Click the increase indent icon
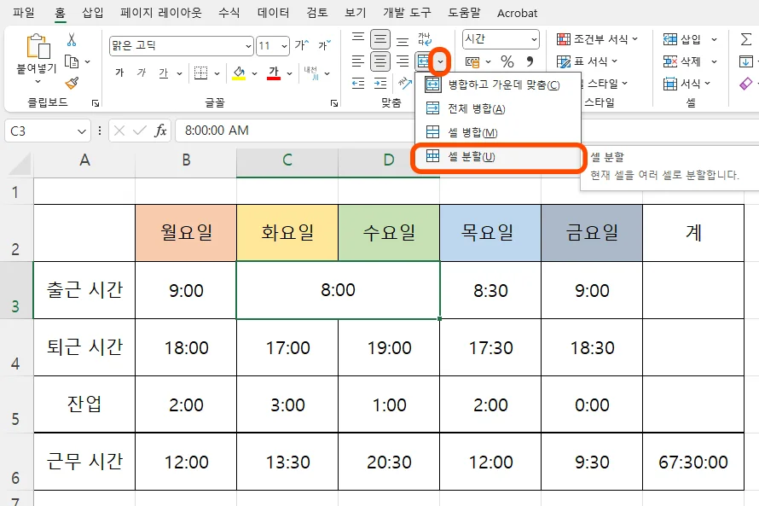759x506 pixels. pos(380,84)
